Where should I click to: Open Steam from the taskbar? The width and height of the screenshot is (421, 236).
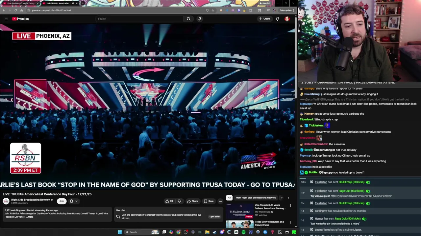tap(214, 232)
